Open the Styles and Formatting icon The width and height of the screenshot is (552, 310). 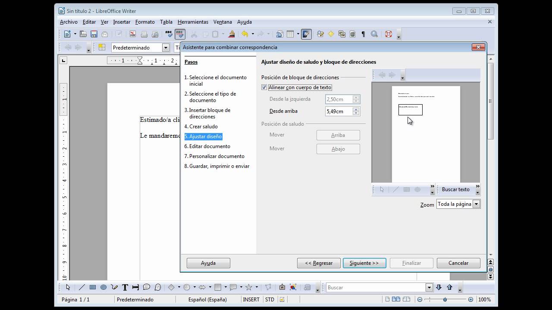tap(102, 47)
